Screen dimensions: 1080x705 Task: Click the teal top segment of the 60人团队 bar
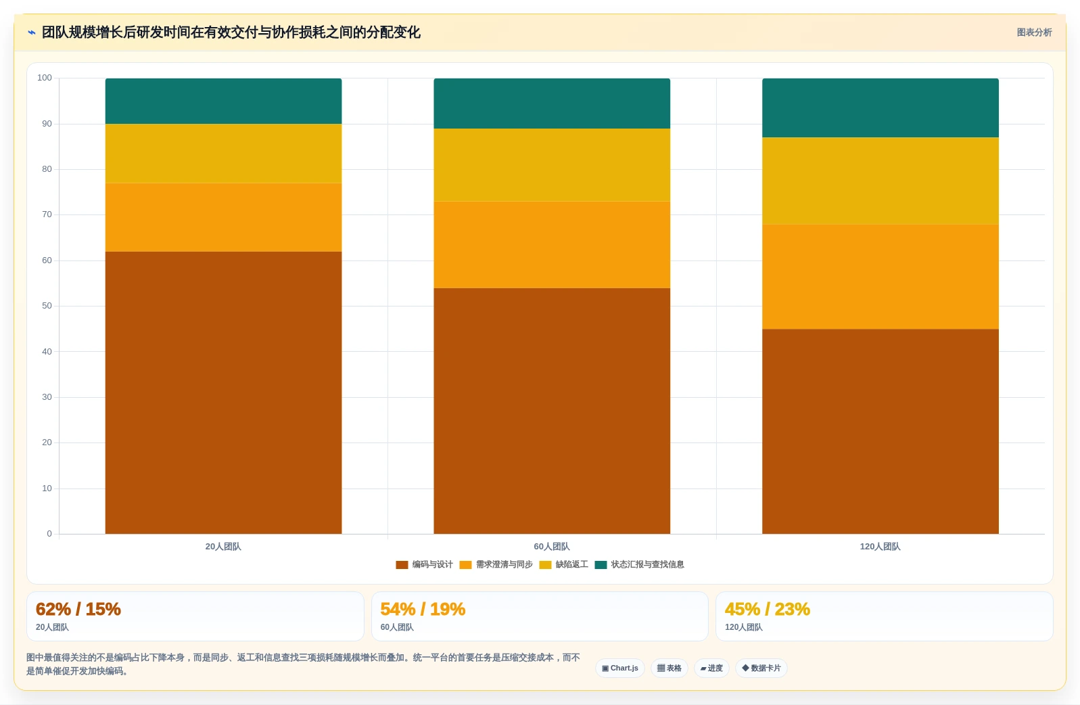click(x=552, y=104)
